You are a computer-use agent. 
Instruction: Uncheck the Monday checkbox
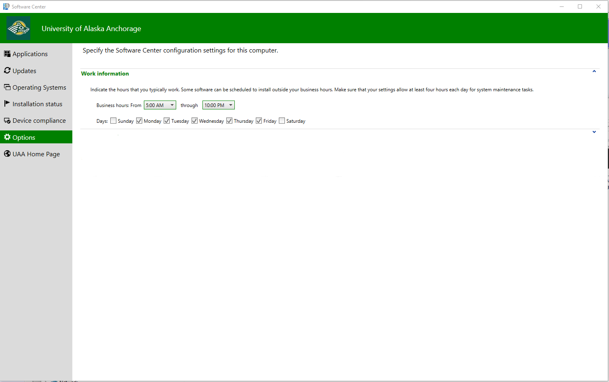[x=139, y=121]
